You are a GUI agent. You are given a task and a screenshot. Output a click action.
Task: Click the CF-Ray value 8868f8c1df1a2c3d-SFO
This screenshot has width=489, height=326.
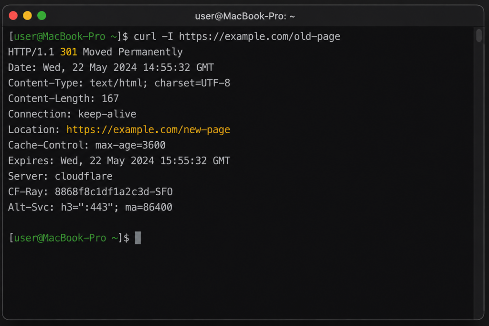coord(114,192)
